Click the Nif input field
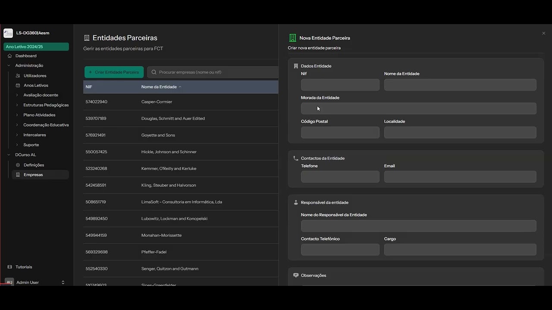The height and width of the screenshot is (310, 552). click(x=340, y=85)
